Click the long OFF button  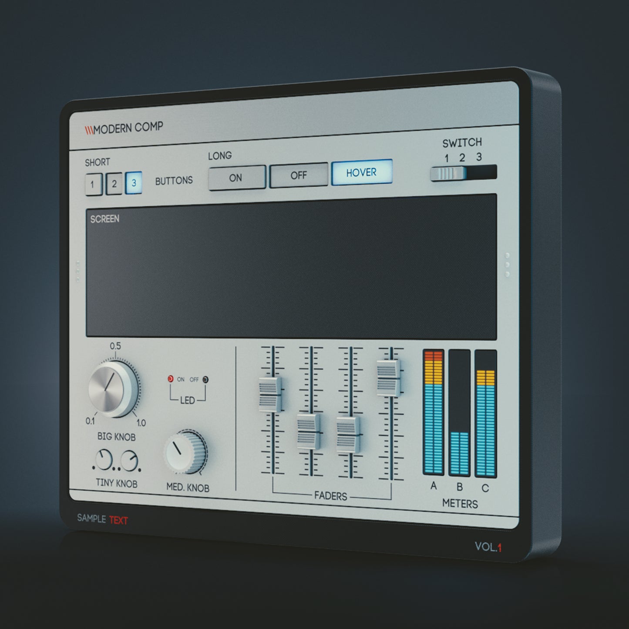tap(299, 175)
